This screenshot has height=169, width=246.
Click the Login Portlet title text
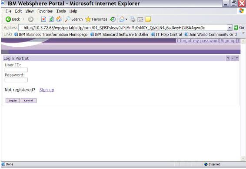tap(16, 58)
